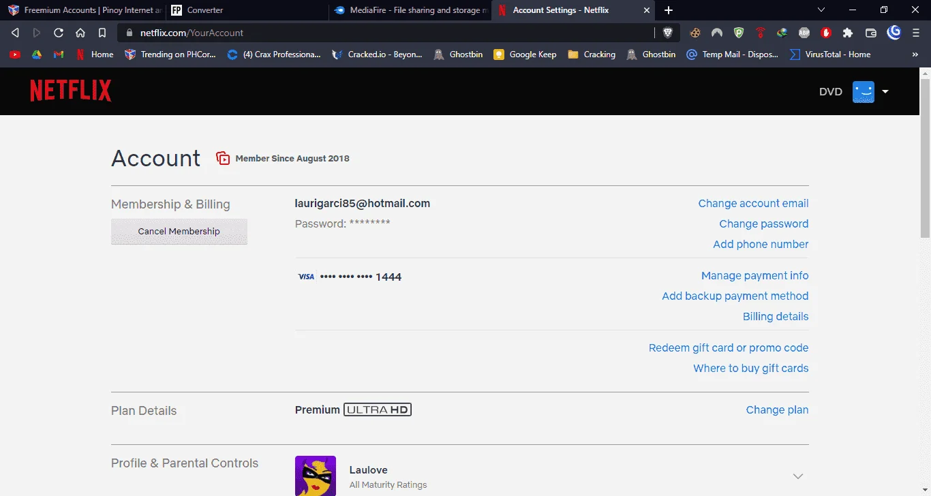Expand the Laulove profile chevron
Viewport: 931px width, 496px height.
(798, 476)
